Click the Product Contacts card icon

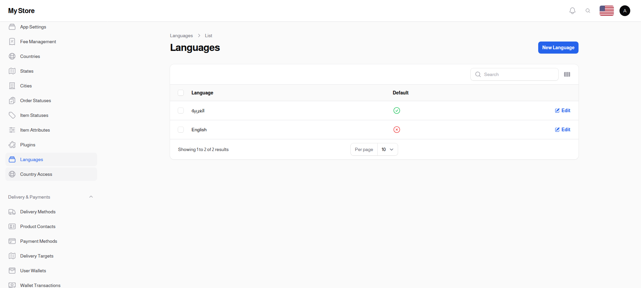tap(12, 226)
